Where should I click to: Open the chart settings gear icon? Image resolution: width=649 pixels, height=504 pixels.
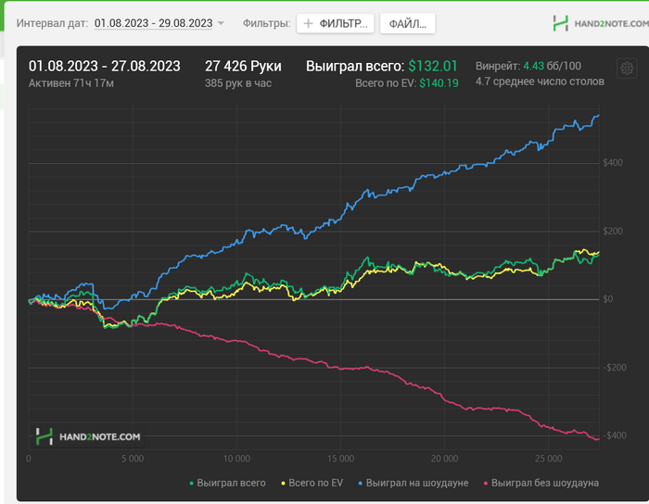pos(627,69)
